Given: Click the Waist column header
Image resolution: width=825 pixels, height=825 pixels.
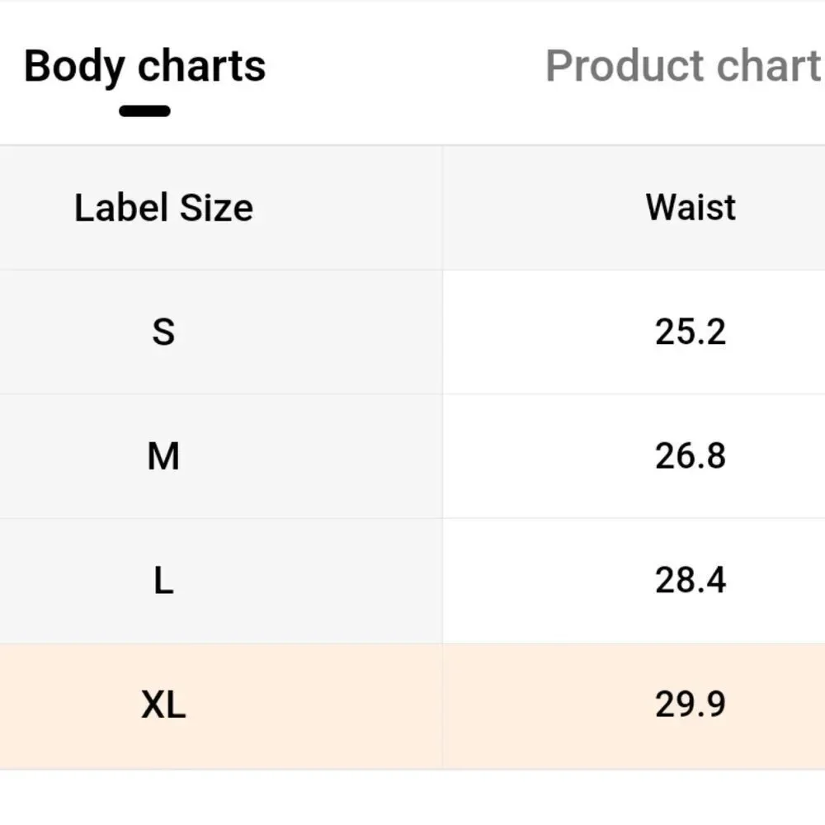Looking at the screenshot, I should (x=691, y=207).
